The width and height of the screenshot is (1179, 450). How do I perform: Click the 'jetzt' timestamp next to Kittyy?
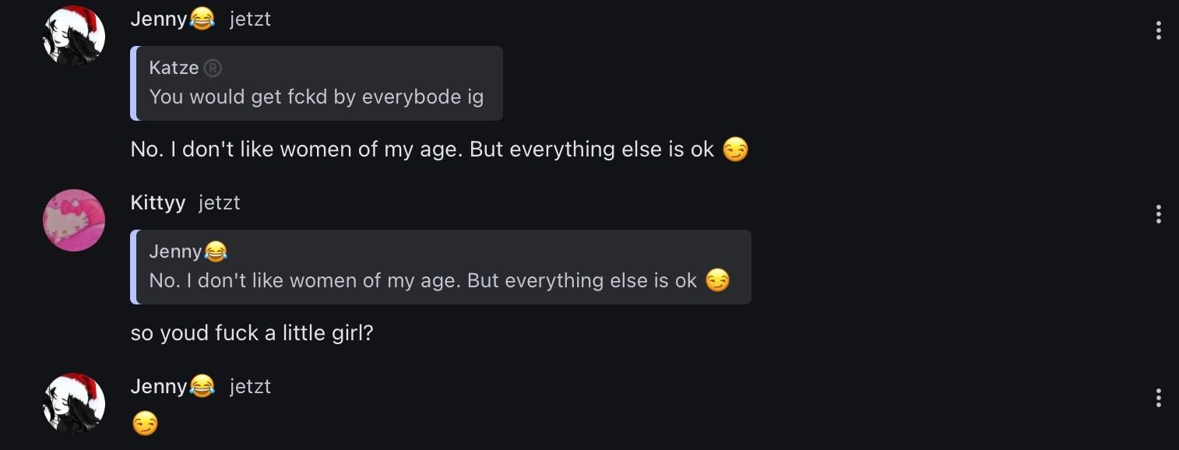(219, 203)
